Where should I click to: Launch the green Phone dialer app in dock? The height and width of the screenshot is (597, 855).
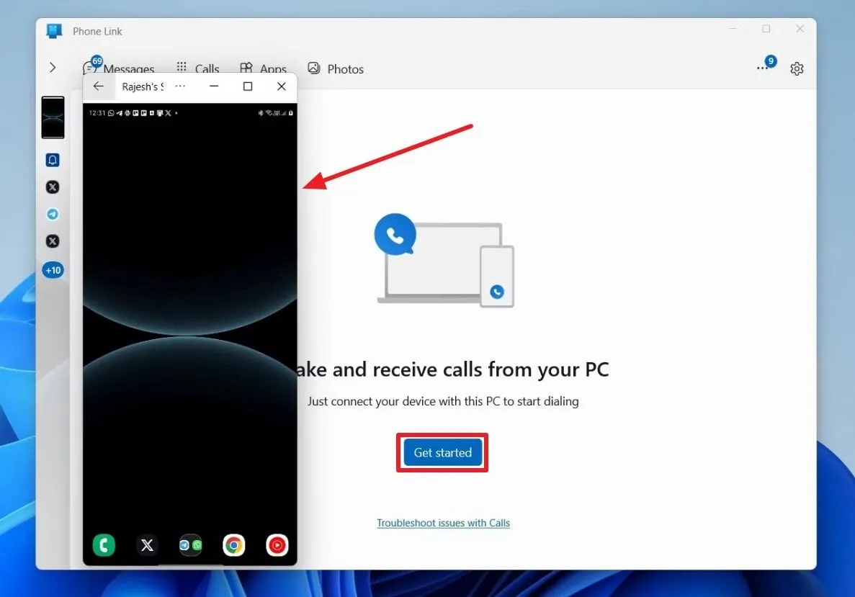click(104, 544)
